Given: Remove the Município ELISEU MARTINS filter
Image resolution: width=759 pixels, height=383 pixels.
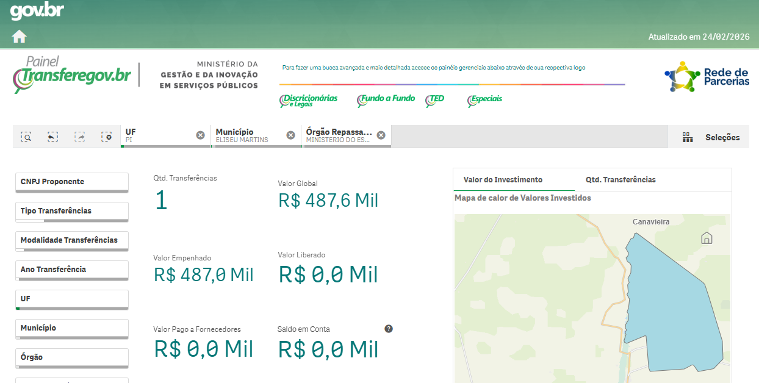Looking at the screenshot, I should click(x=290, y=135).
